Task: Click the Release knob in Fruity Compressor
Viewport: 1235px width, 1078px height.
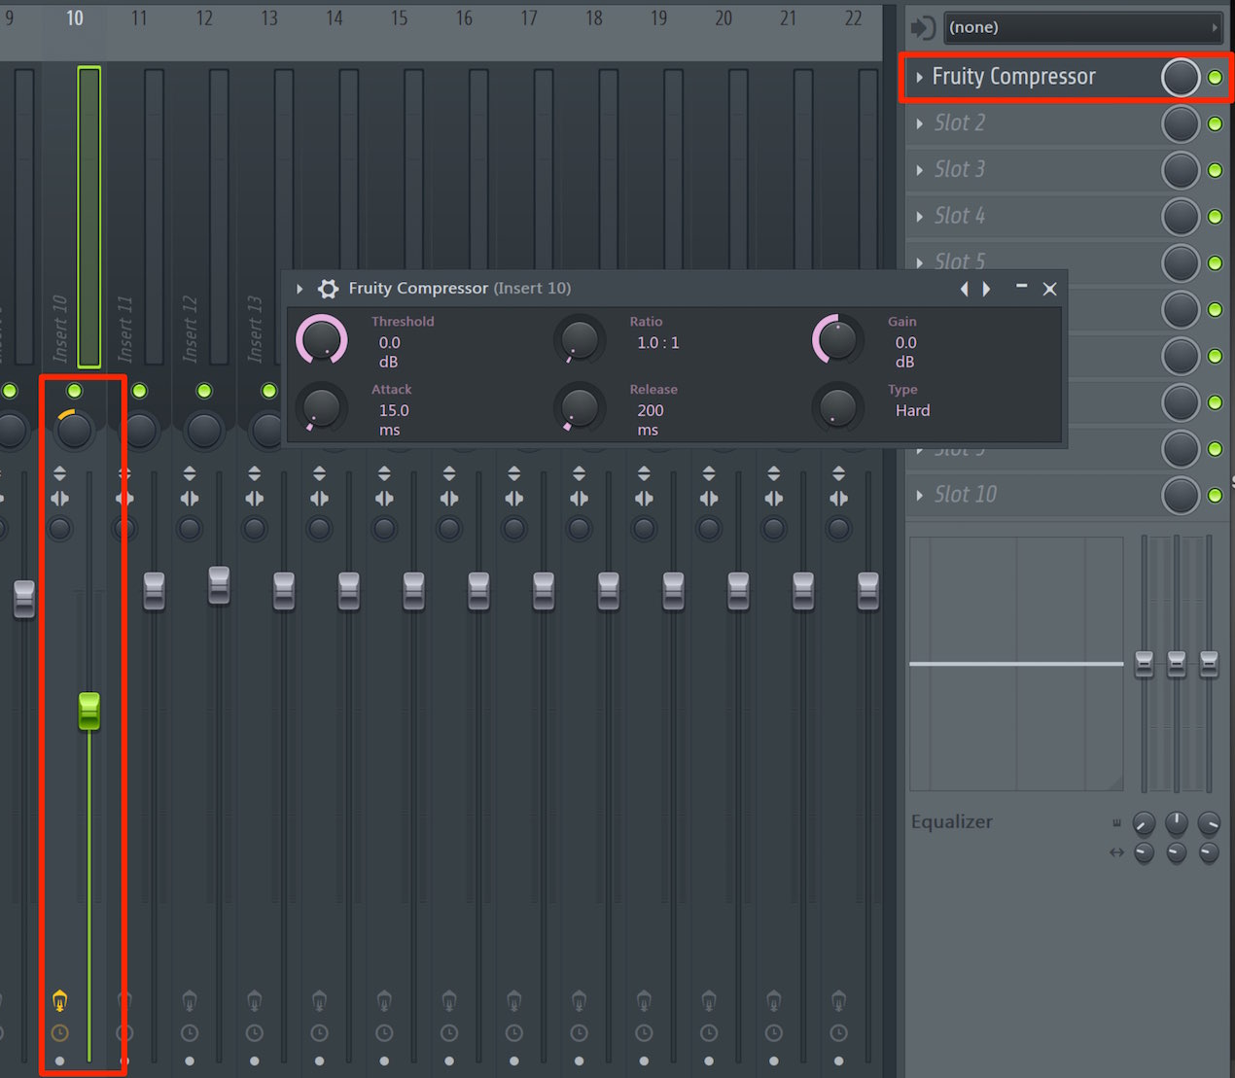Action: [x=580, y=408]
